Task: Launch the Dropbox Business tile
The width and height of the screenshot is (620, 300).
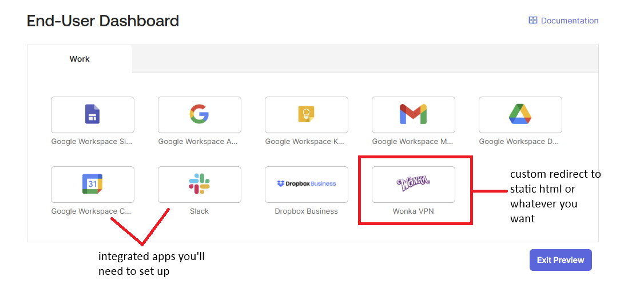Action: (307, 184)
